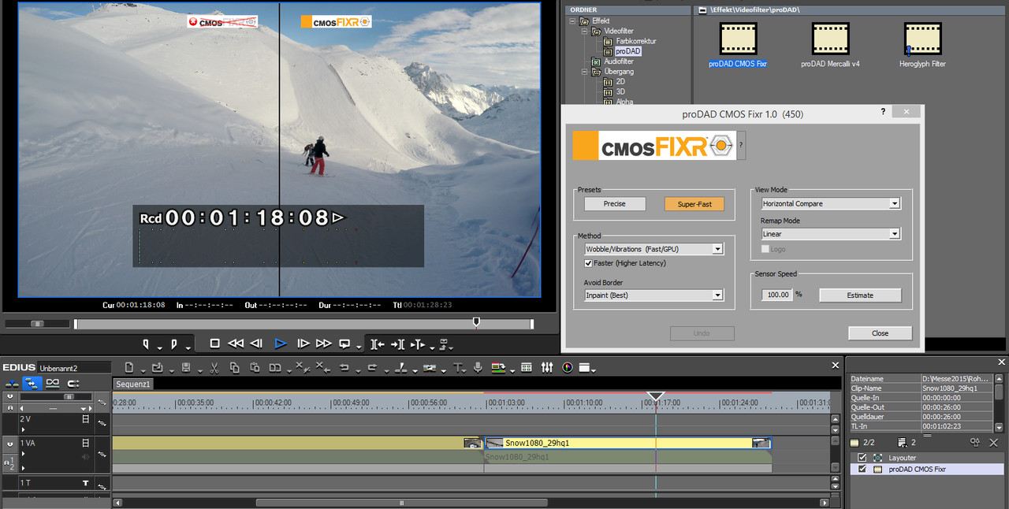Click the Undo arrow icon
1009x509 pixels.
344,367
